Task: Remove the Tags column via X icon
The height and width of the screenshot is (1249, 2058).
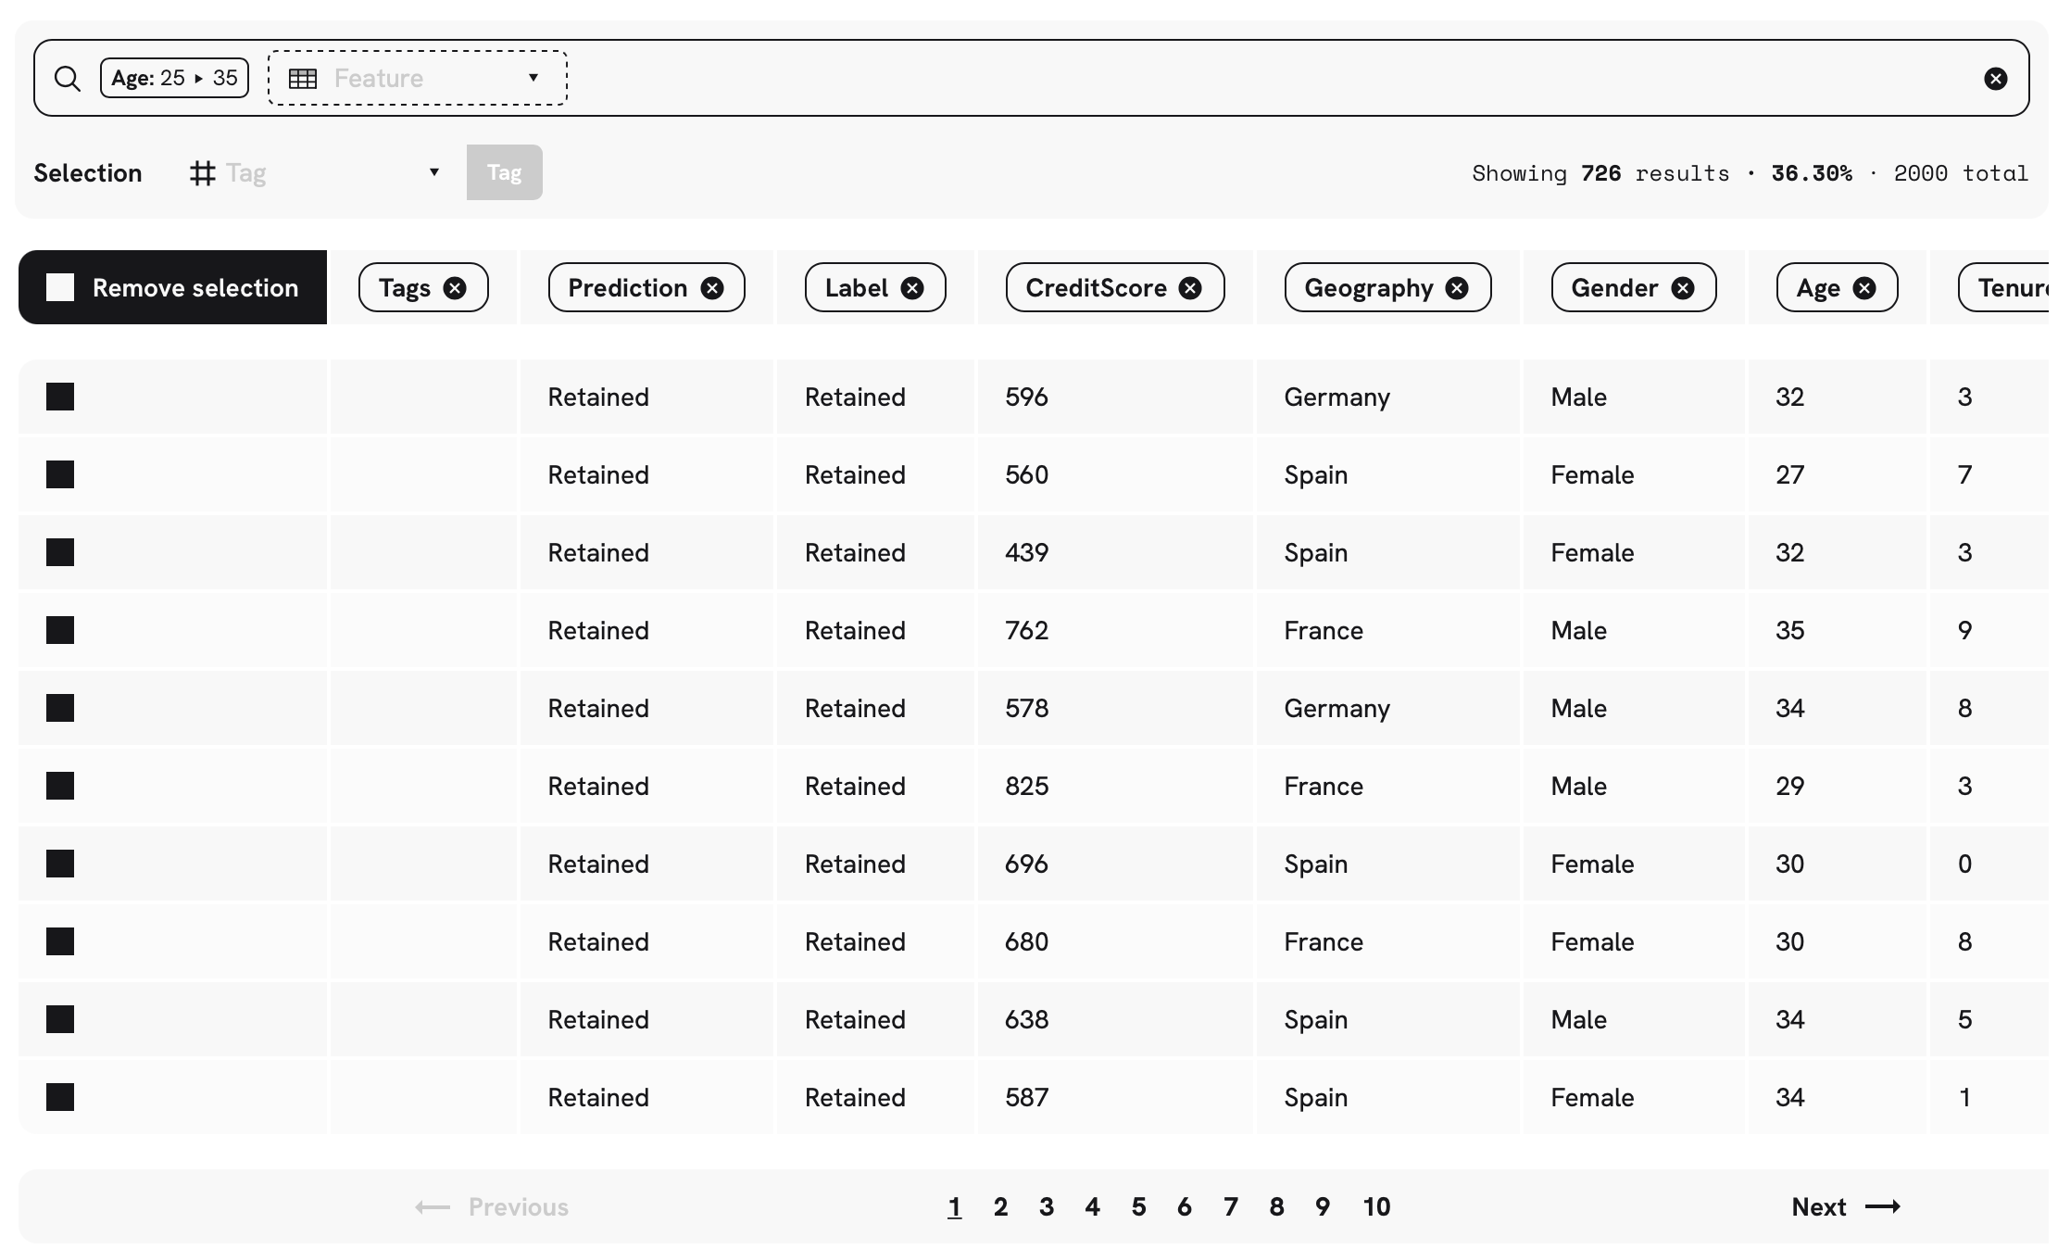Action: click(455, 288)
